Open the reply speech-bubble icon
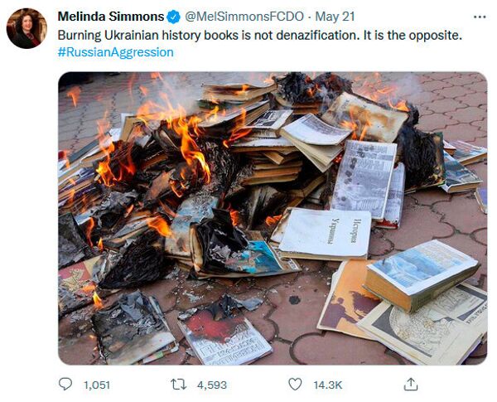The width and height of the screenshot is (497, 402). [65, 384]
